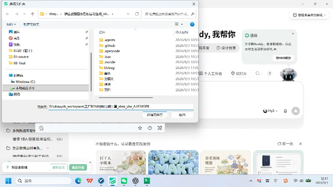The image size is (333, 187).
Task: Click the search icon in floating bar
Action: (41, 128)
